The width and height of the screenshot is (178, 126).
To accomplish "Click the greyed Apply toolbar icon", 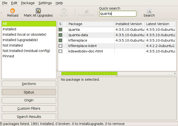I will (64, 11).
